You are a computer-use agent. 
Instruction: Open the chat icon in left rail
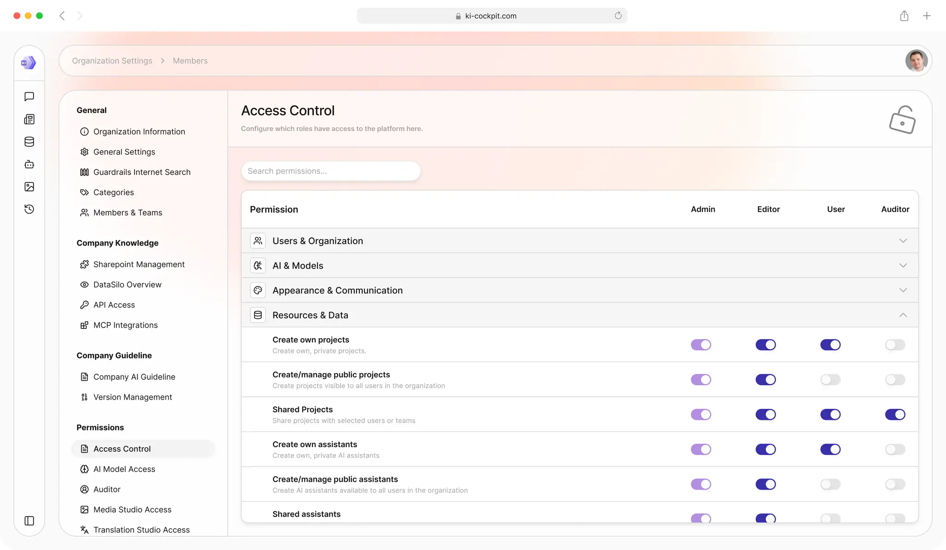point(29,96)
